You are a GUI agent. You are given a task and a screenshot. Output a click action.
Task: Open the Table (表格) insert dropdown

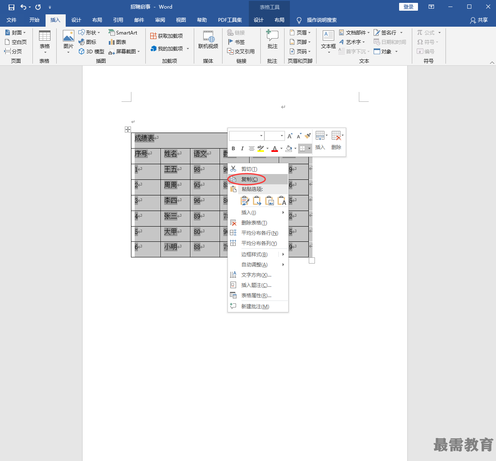point(44,42)
